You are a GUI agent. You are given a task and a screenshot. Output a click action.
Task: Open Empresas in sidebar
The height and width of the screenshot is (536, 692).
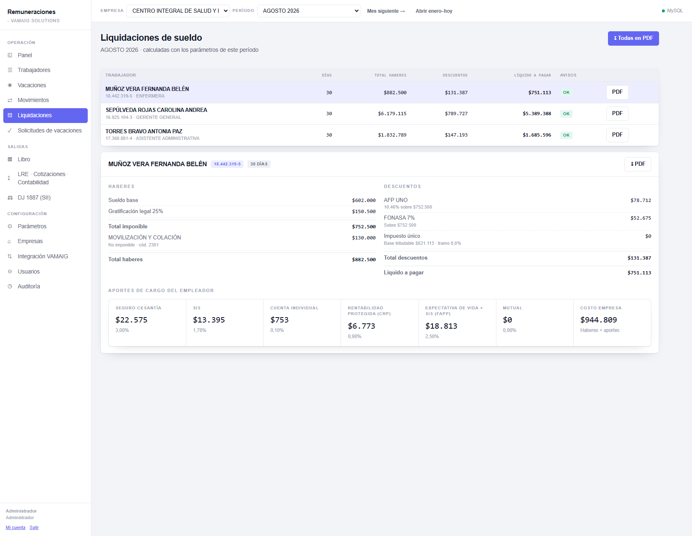(x=45, y=241)
